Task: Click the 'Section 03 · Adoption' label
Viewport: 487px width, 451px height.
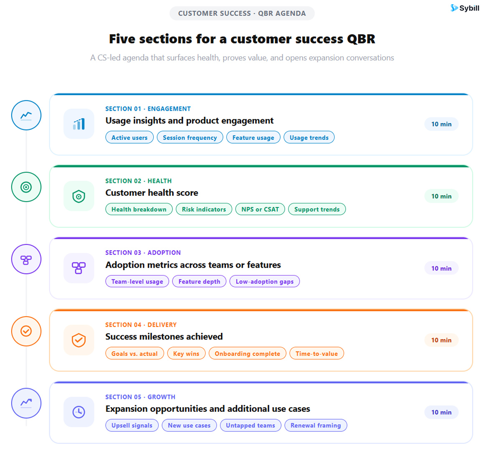Action: tap(143, 253)
